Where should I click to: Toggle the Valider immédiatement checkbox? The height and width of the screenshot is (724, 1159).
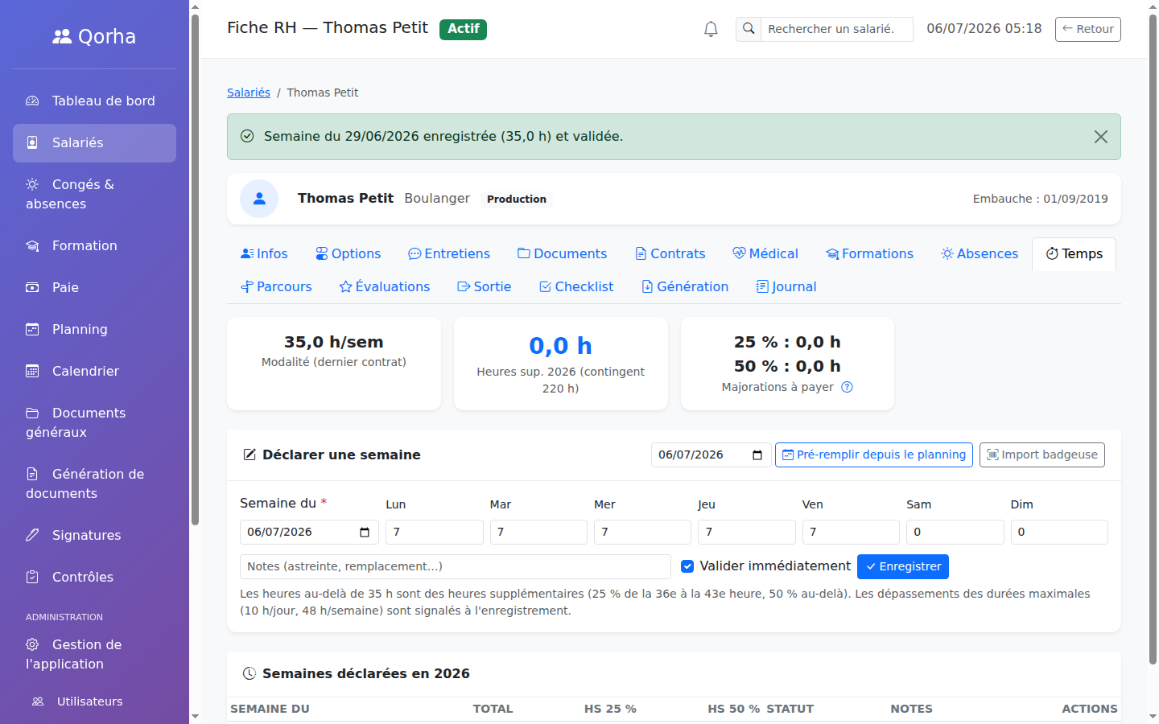coord(687,566)
